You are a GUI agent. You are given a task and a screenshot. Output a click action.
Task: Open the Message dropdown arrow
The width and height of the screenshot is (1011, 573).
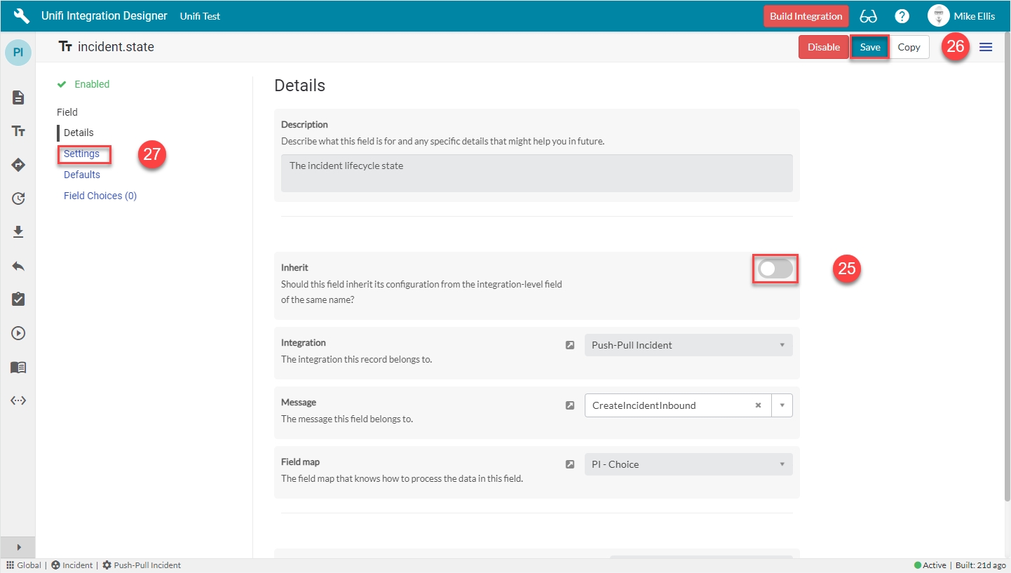tap(782, 405)
